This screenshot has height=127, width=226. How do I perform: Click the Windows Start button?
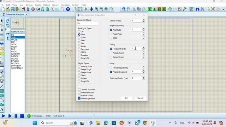(x=35, y=123)
